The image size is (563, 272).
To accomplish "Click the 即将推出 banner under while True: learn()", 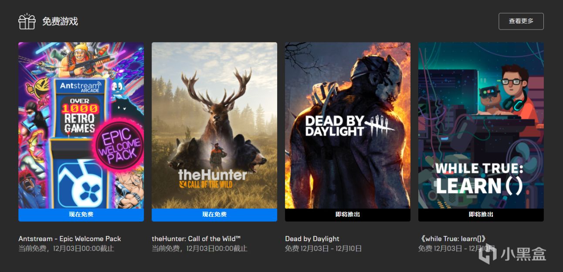I will pyautogui.click(x=481, y=215).
